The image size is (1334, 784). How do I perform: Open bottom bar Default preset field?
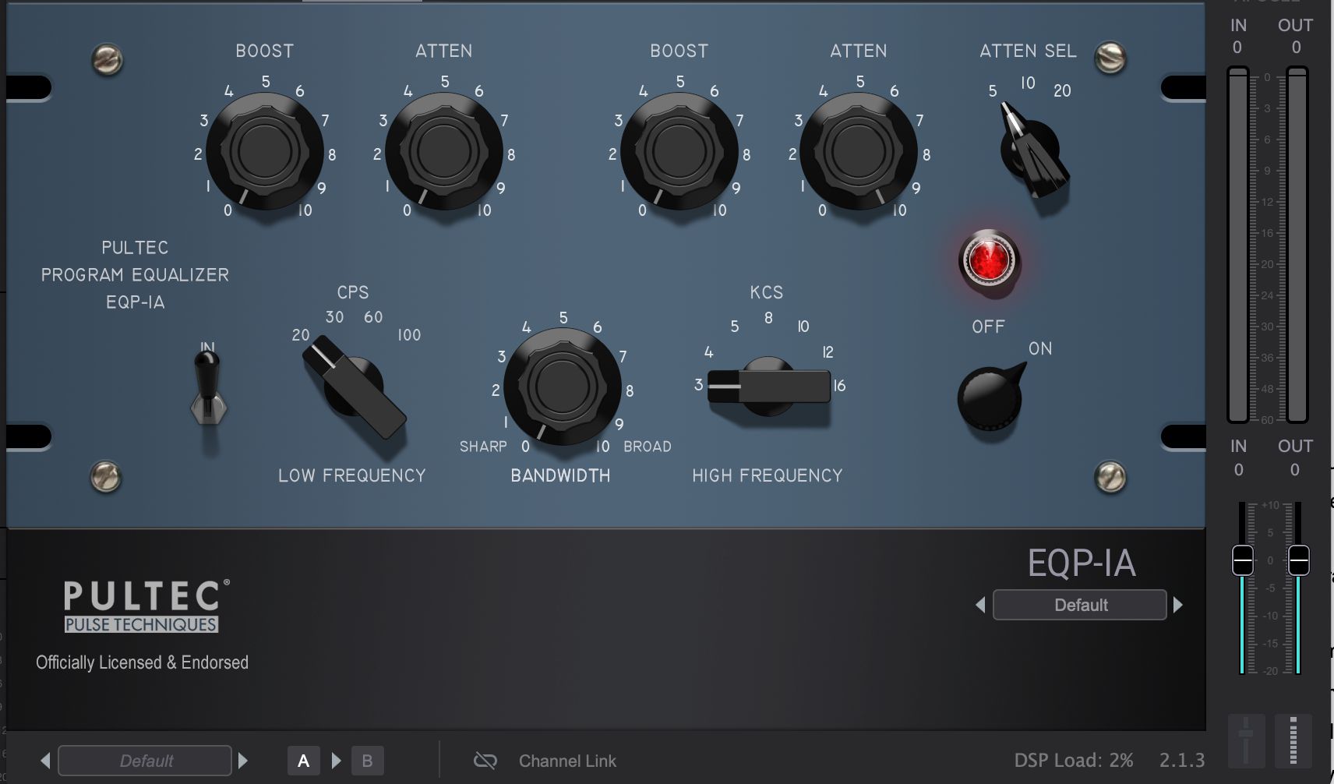145,761
